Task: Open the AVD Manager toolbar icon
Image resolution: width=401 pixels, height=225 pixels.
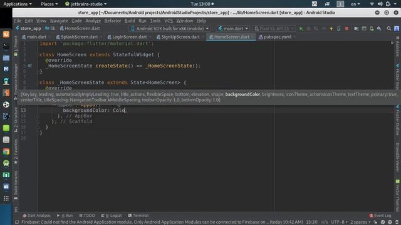Action: click(372, 29)
